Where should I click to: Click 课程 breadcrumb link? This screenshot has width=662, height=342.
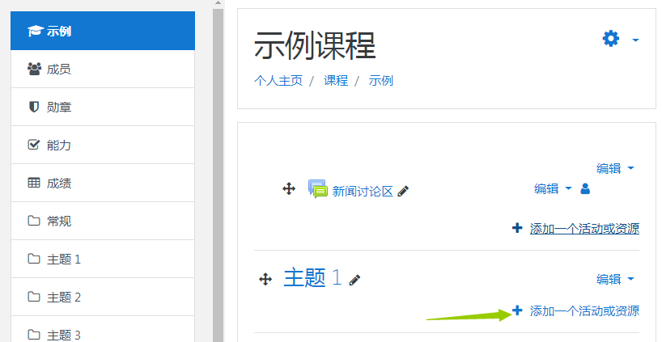pyautogui.click(x=335, y=81)
